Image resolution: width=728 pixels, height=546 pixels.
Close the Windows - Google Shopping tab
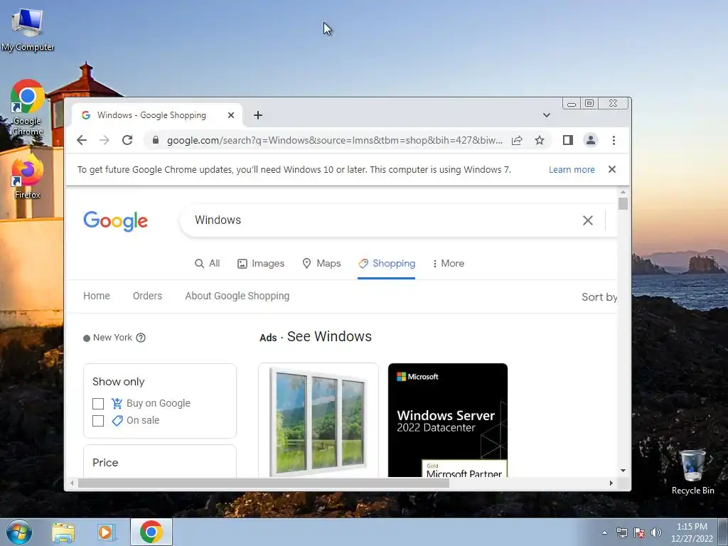[231, 115]
